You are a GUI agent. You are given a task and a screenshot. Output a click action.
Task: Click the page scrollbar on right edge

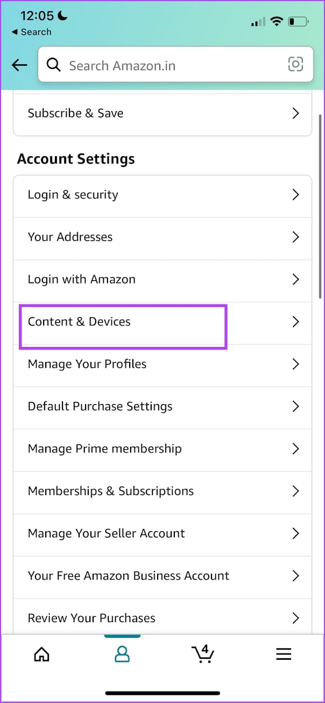tap(321, 205)
